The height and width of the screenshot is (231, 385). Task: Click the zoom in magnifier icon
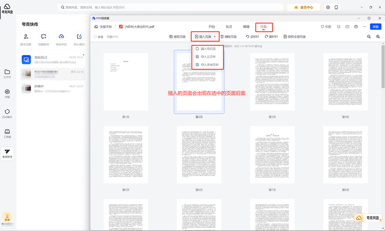coord(378,37)
